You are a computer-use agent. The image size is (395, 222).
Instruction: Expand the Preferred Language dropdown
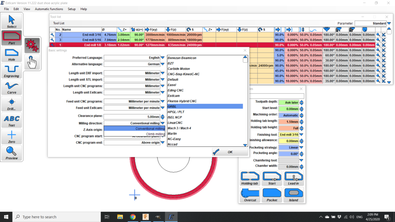(x=163, y=58)
